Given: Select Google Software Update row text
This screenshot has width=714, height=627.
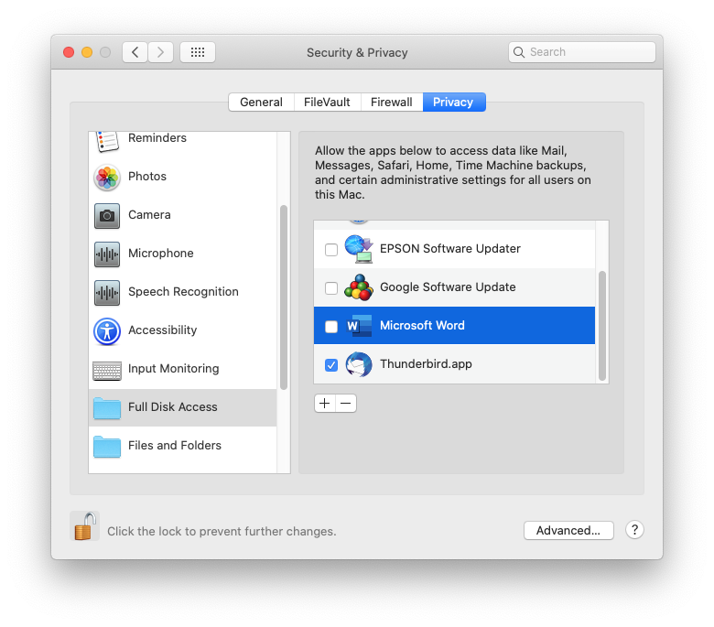Looking at the screenshot, I should [x=448, y=286].
